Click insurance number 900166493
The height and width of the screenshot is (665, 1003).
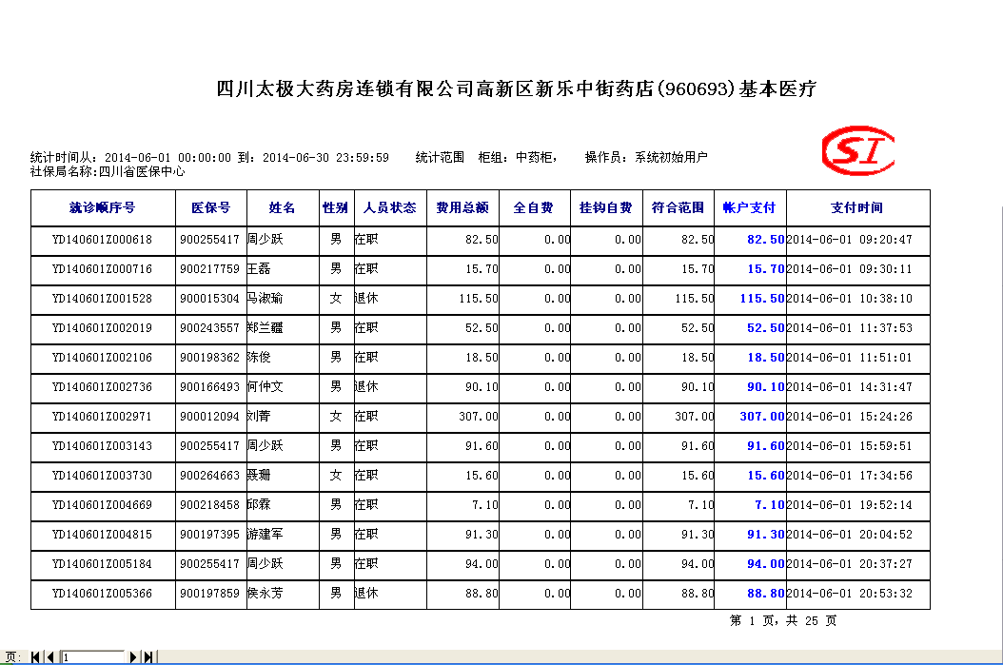click(209, 387)
